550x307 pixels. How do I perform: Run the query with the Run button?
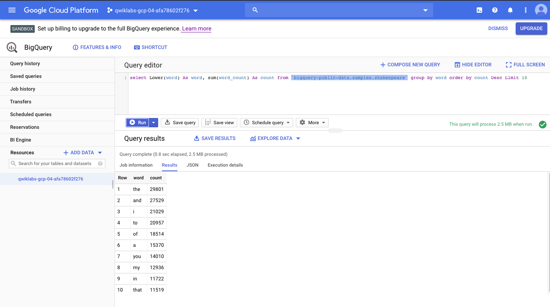[x=138, y=123]
